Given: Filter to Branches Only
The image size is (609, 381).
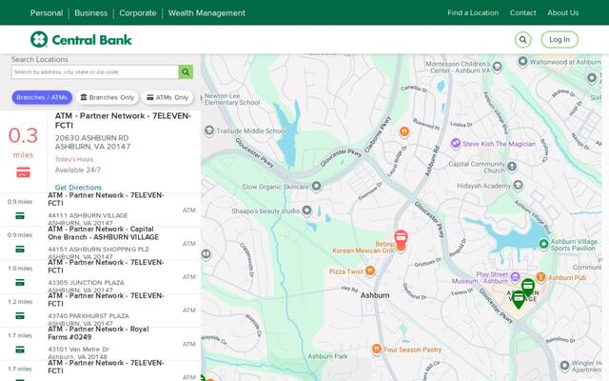Looking at the screenshot, I should [x=108, y=97].
